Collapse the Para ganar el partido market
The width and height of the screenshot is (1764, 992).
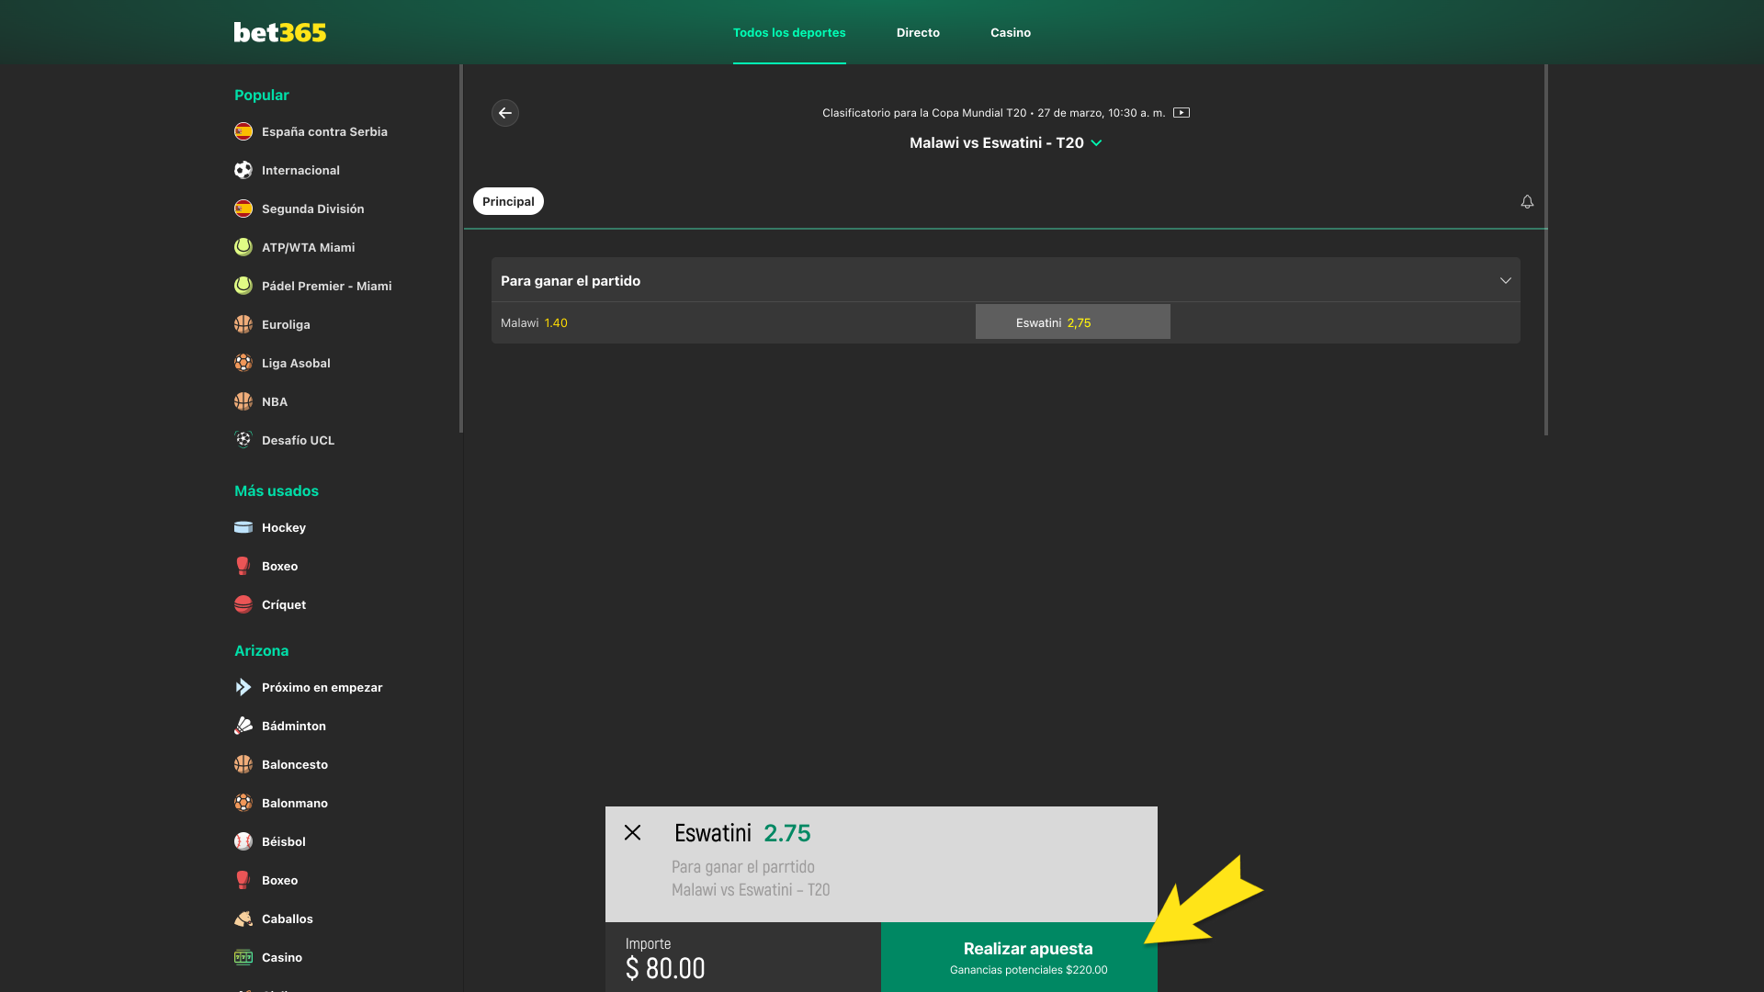pos(1506,280)
